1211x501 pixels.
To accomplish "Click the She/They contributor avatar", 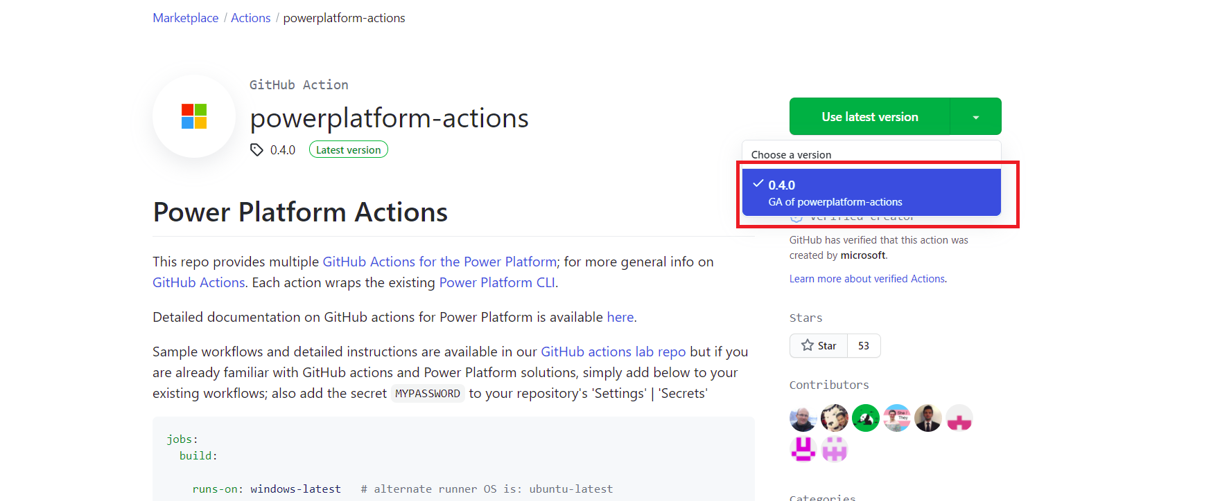I will click(896, 418).
